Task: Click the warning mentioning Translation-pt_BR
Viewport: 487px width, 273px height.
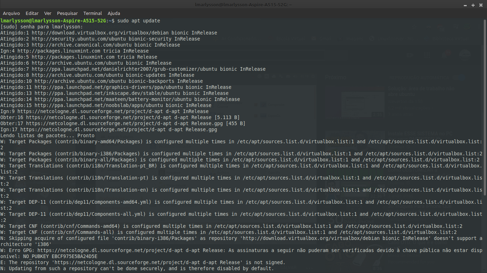Action: 241,168
